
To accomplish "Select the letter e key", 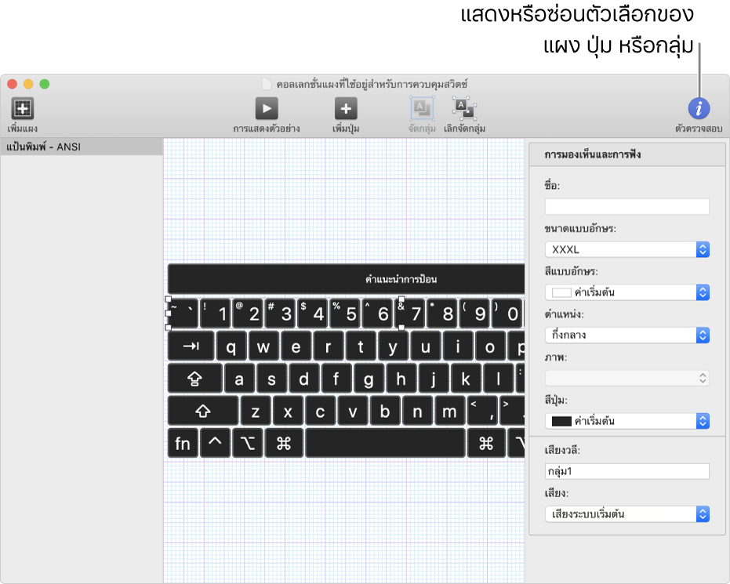I will [296, 346].
